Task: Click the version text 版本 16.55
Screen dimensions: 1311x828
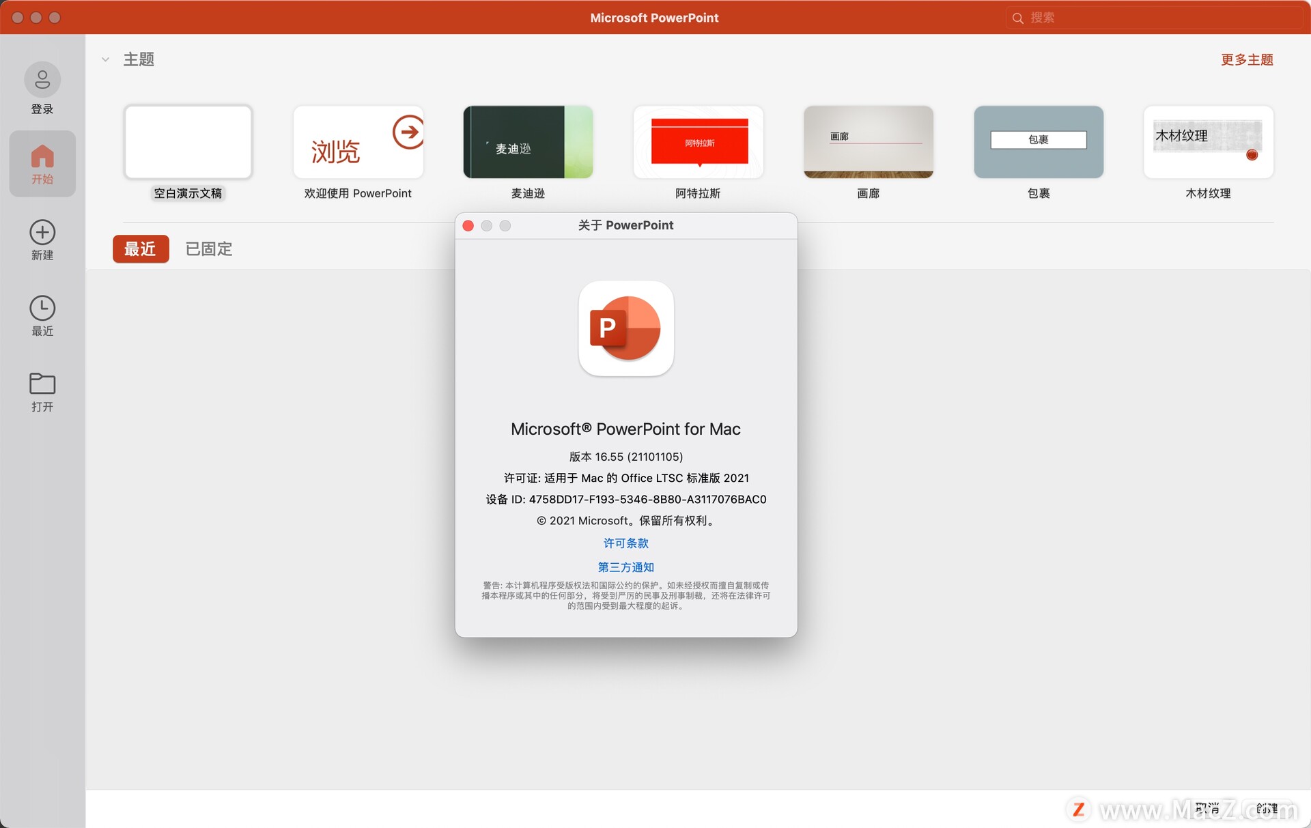Action: 626,457
